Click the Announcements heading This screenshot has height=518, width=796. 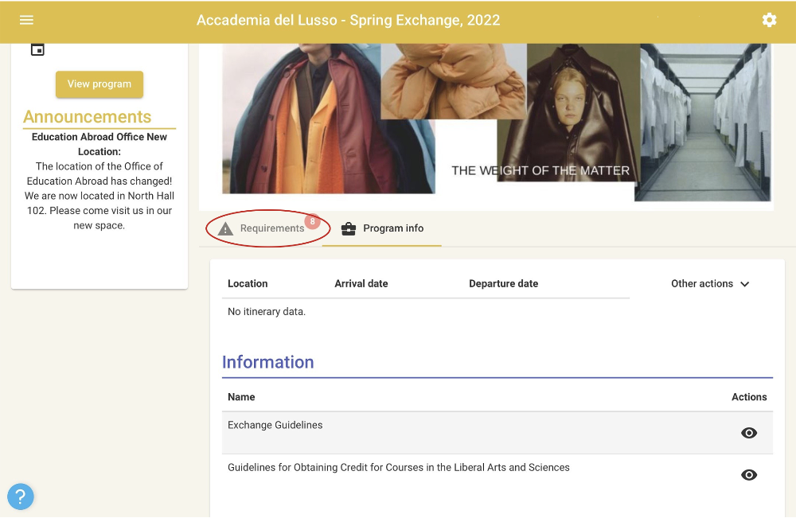[x=88, y=117]
